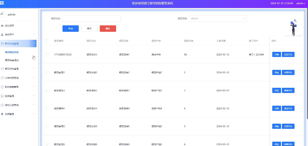The width and height of the screenshot is (308, 146).
Task: Click cell 银耳名称3
Action: (92, 90)
